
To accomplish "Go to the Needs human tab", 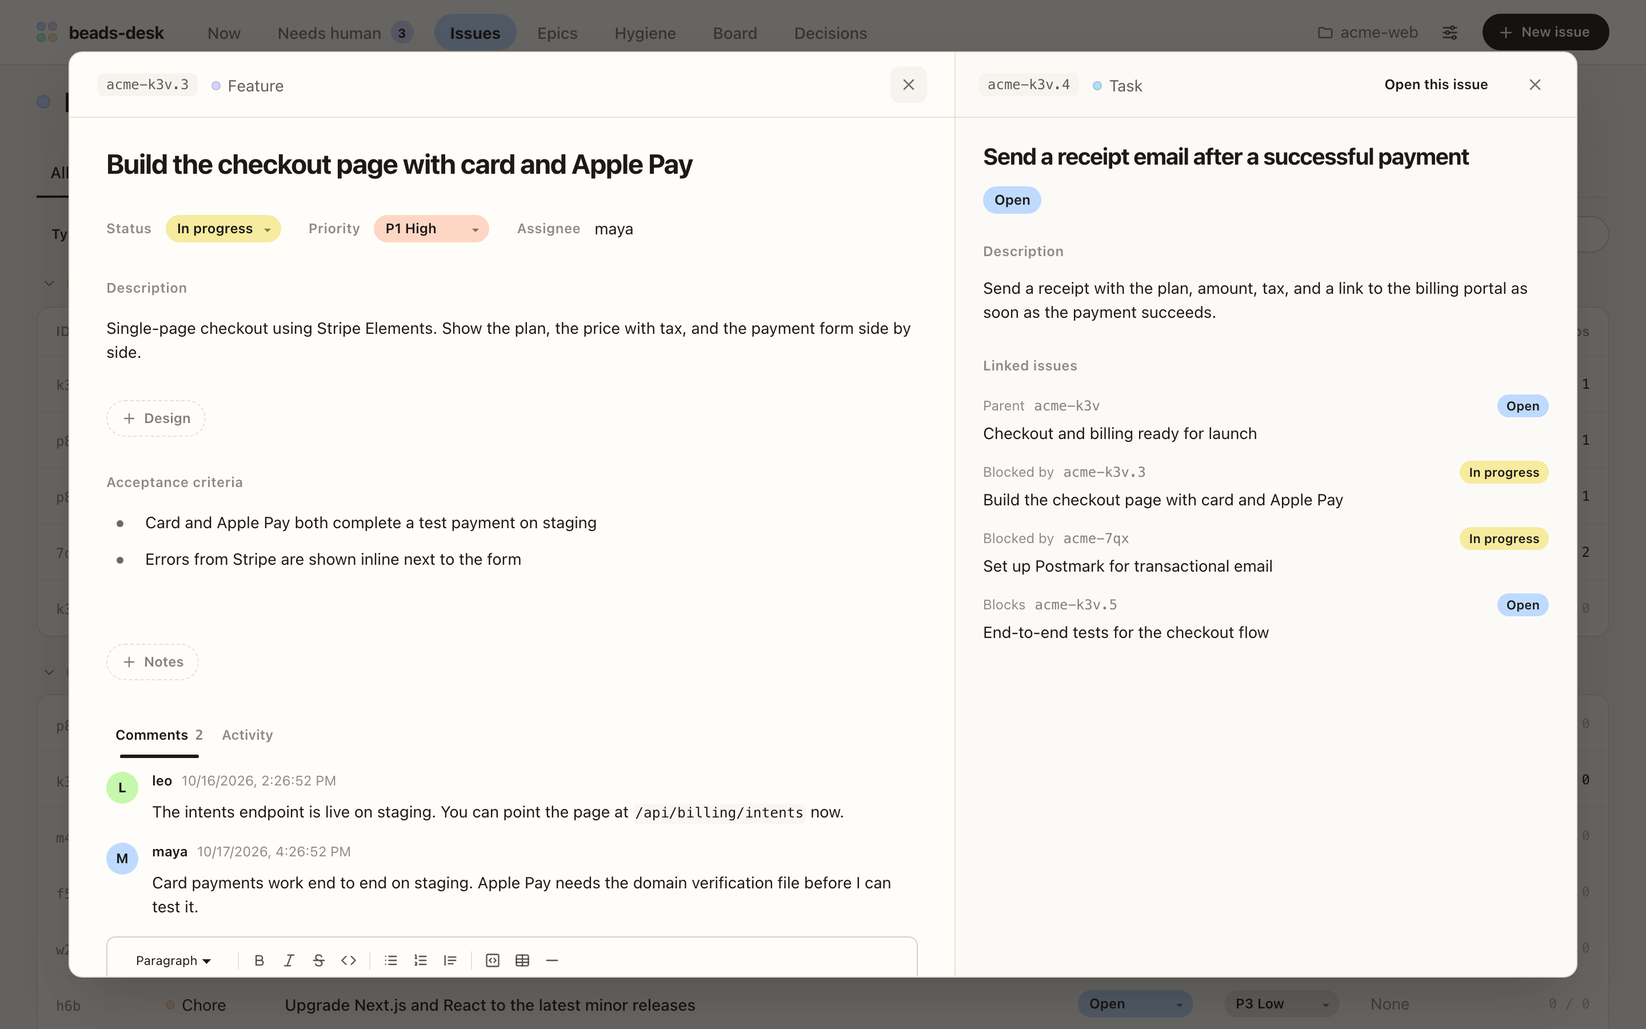I will click(346, 32).
